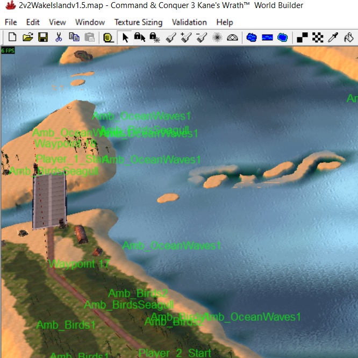Viewport: 358px width, 358px height.
Task: Select the arrow pointer selection tool
Action: pyautogui.click(x=125, y=38)
